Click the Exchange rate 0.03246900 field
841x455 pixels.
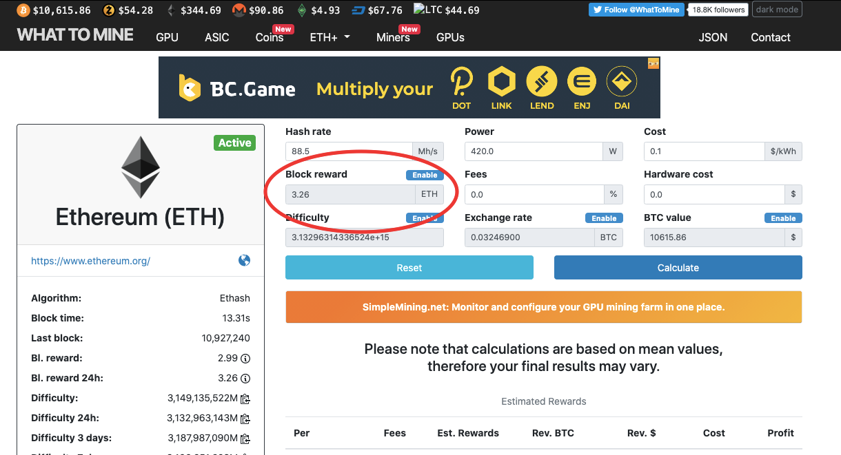coord(529,237)
